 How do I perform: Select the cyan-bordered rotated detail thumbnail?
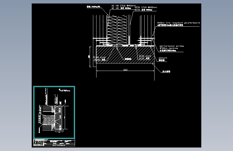pos(54,112)
